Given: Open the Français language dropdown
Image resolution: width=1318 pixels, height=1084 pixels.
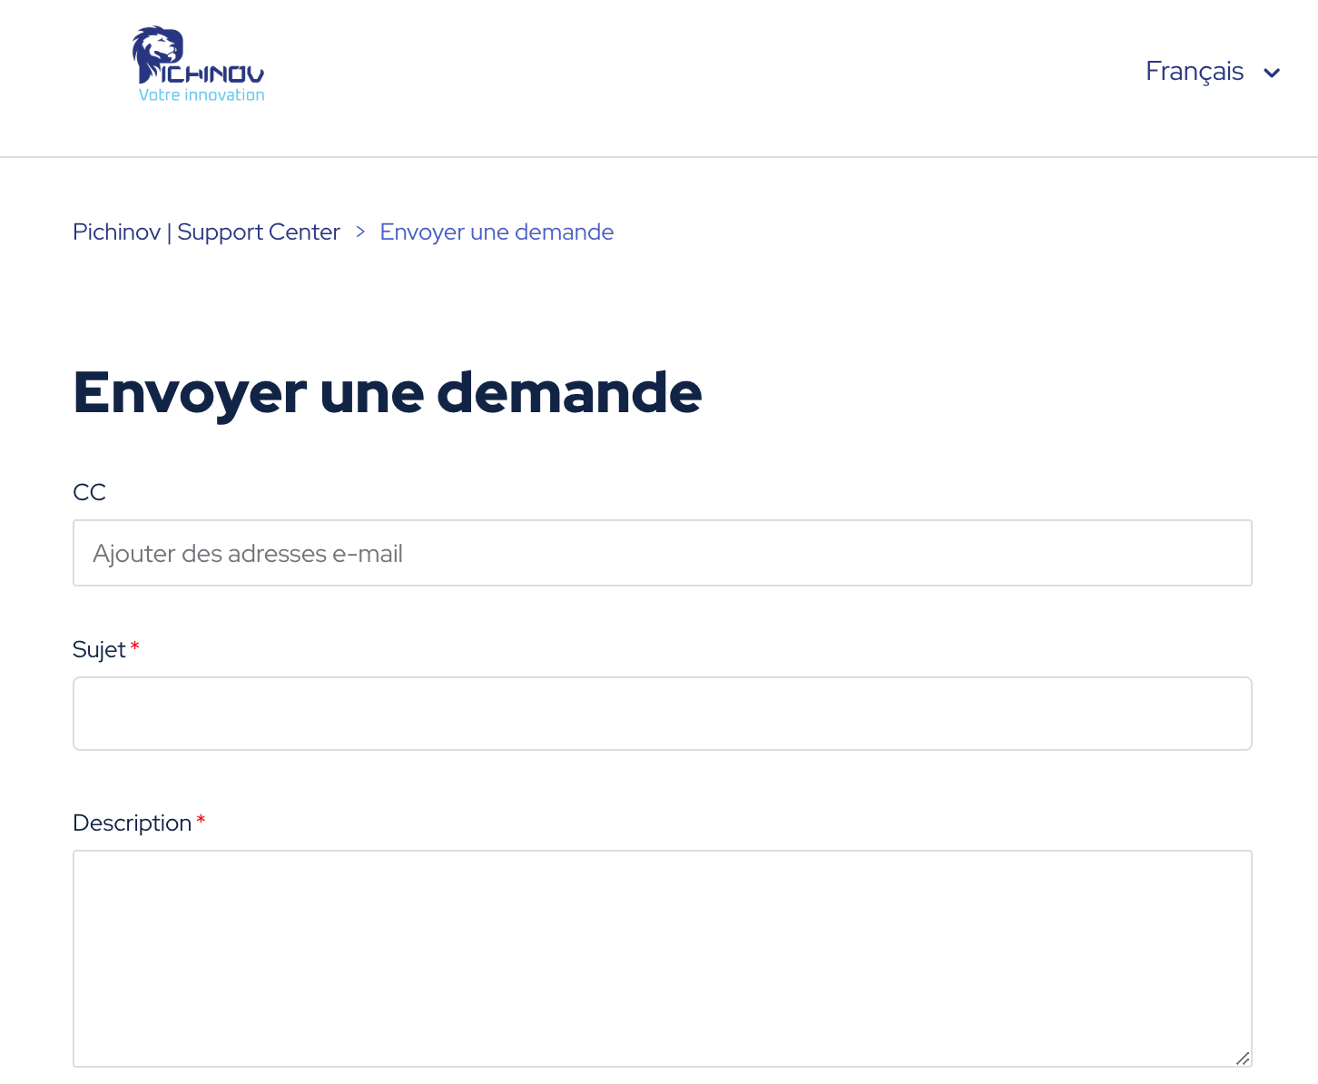Looking at the screenshot, I should 1213,72.
